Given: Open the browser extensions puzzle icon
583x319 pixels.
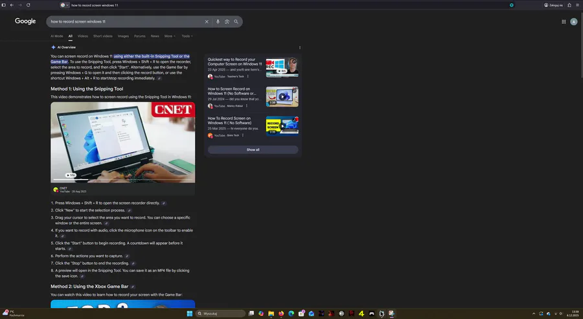Looking at the screenshot, I should [x=569, y=5].
